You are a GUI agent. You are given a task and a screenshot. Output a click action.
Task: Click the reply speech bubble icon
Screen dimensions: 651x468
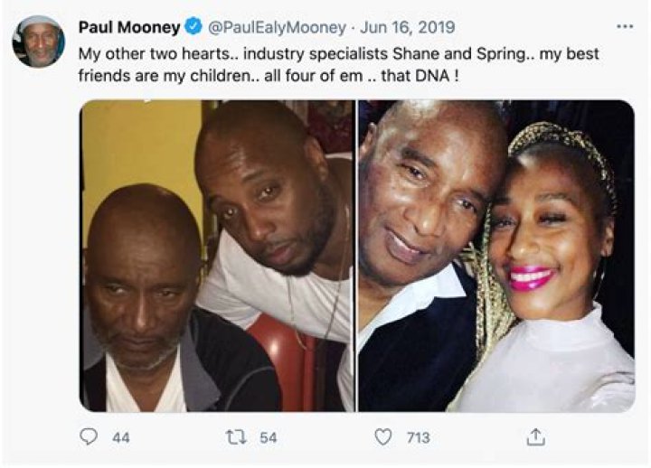click(x=89, y=437)
